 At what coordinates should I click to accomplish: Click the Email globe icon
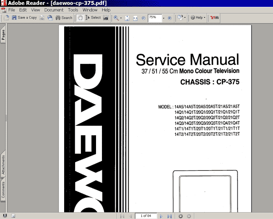[x=50, y=18]
